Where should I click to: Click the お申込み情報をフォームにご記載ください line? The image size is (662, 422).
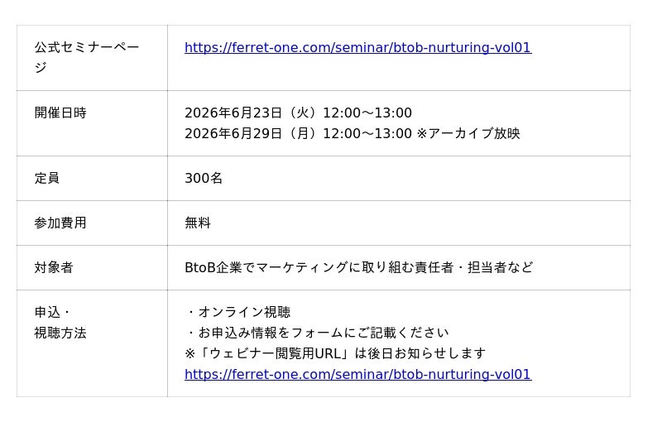[x=317, y=333]
